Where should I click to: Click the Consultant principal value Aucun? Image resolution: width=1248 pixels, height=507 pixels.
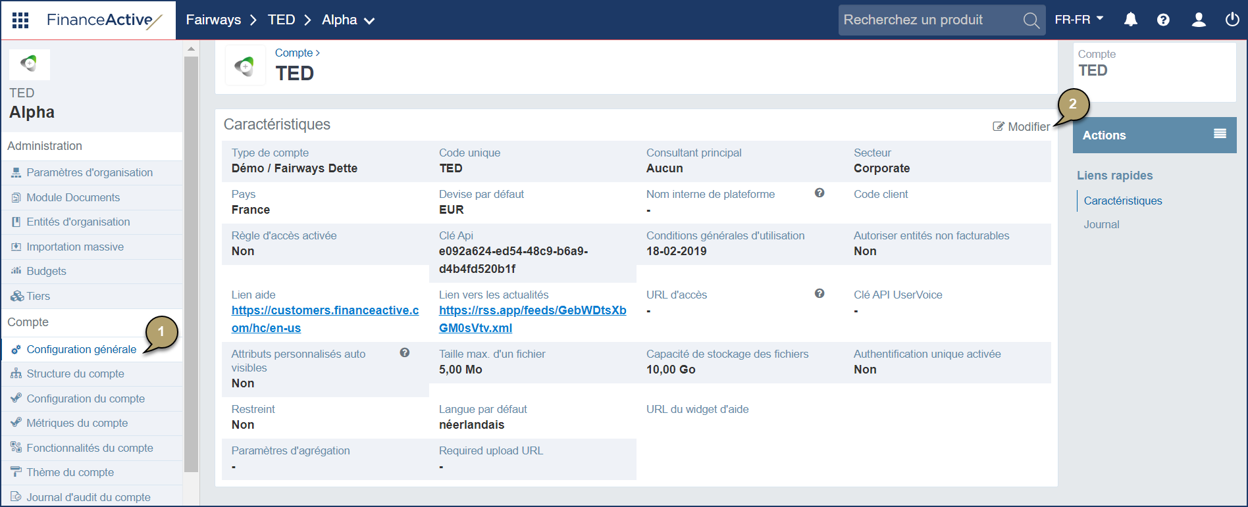(664, 168)
